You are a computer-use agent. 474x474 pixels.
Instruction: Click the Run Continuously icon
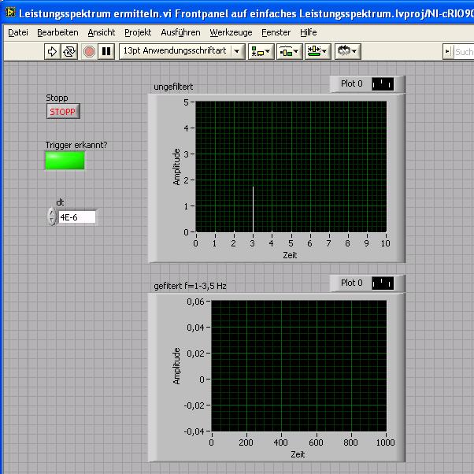pyautogui.click(x=69, y=51)
